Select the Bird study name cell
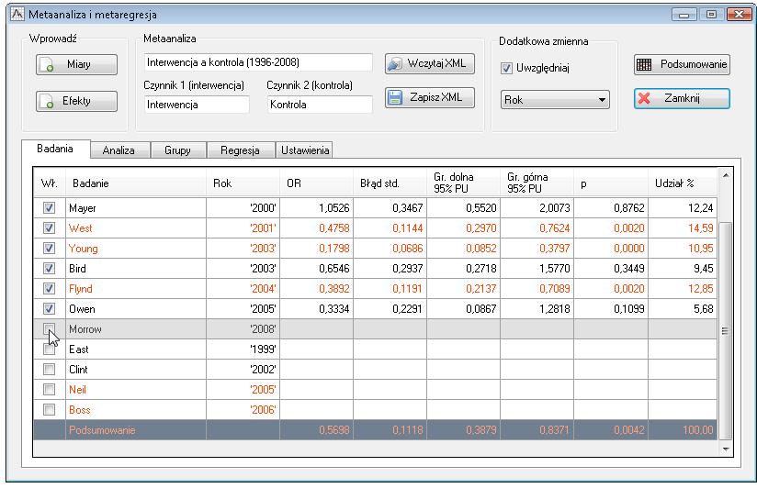The width and height of the screenshot is (757, 488). tap(136, 269)
